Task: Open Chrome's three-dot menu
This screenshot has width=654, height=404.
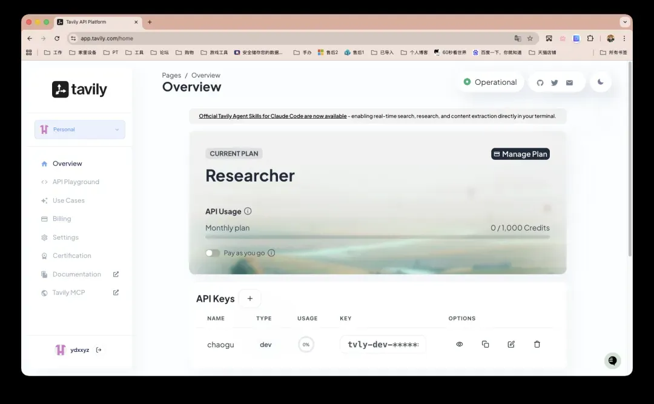Action: coord(624,38)
